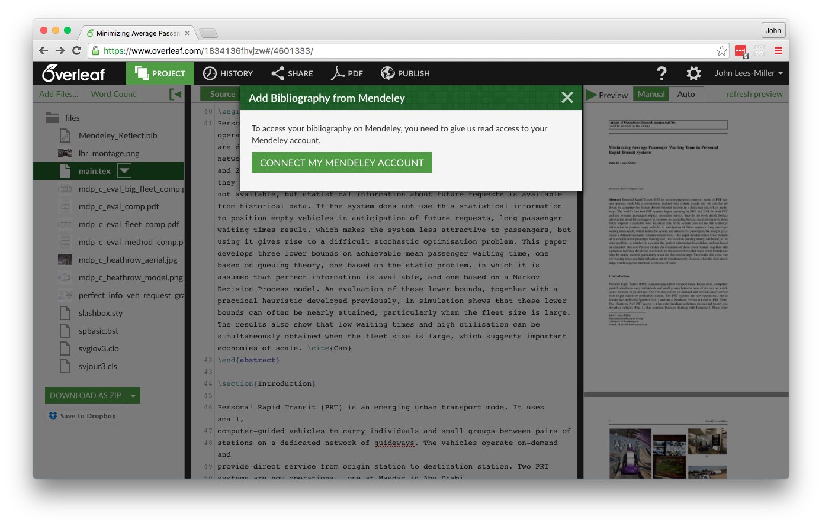822x526 pixels.
Task: Open mdp_c_eval_method_comp file
Action: point(131,242)
